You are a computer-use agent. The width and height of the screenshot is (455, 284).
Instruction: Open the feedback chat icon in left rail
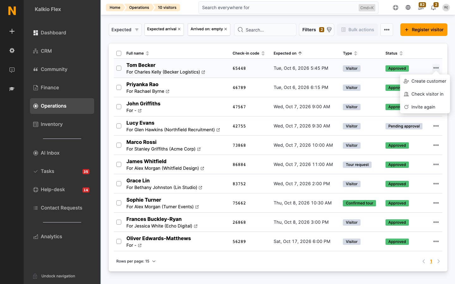12,70
